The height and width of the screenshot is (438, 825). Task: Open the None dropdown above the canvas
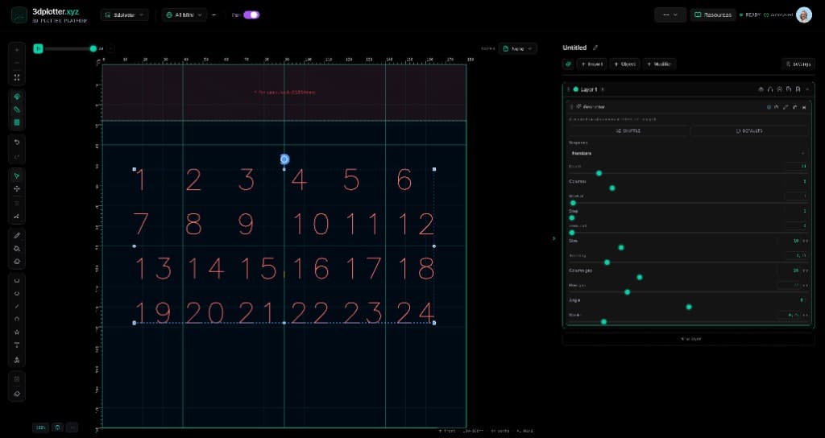coord(518,48)
